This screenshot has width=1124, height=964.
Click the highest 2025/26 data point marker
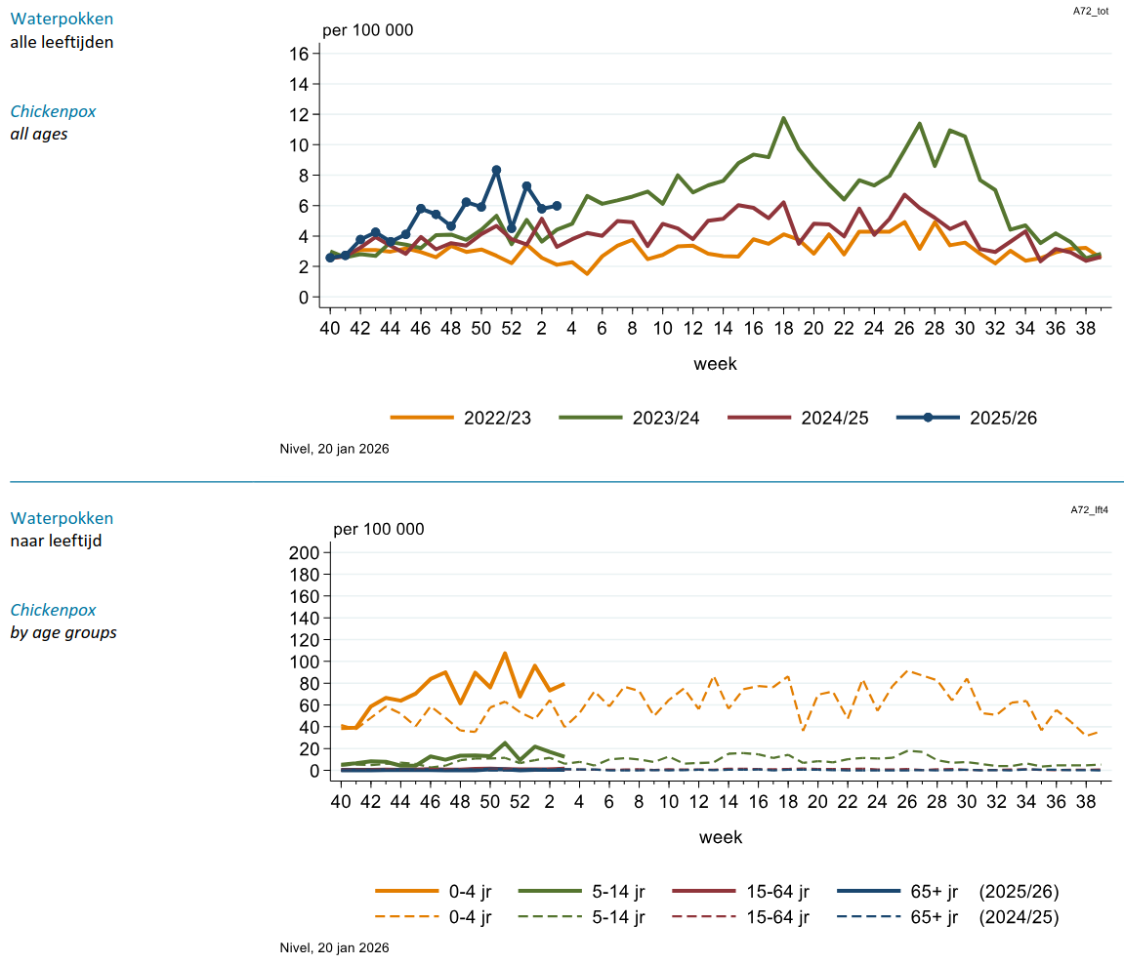click(496, 170)
